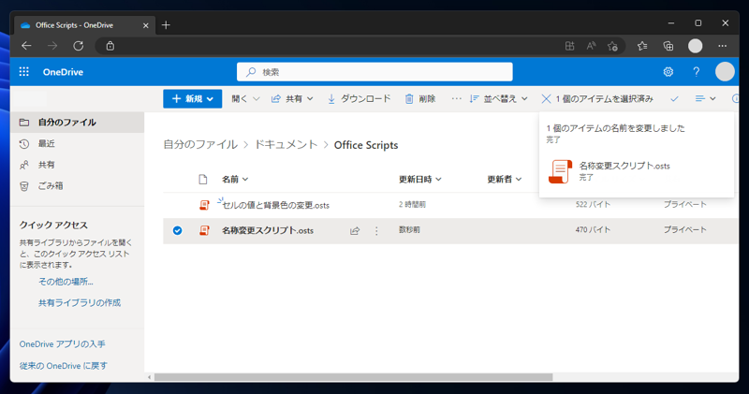Screen dimensions: 749x394
Task: Open browser favorites list icon
Action: click(642, 46)
